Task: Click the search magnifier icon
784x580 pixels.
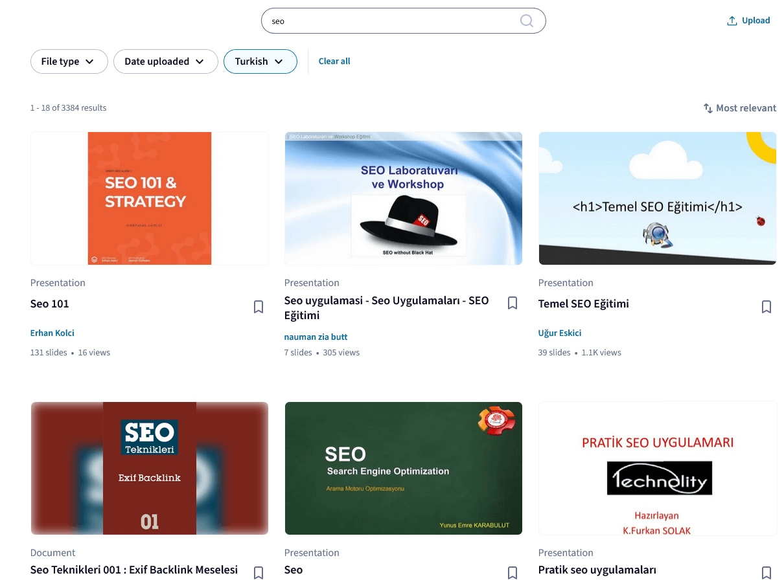Action: tap(526, 20)
